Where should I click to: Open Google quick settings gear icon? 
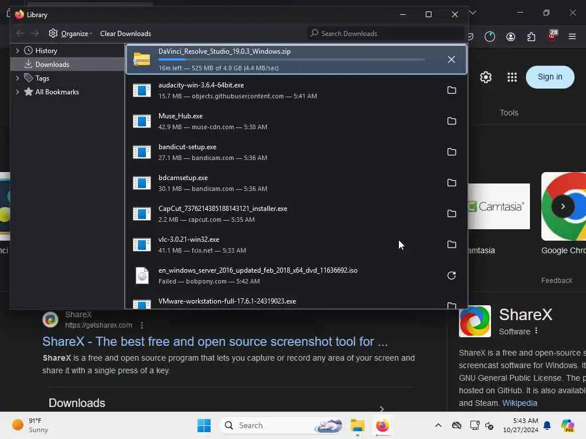tap(485, 77)
